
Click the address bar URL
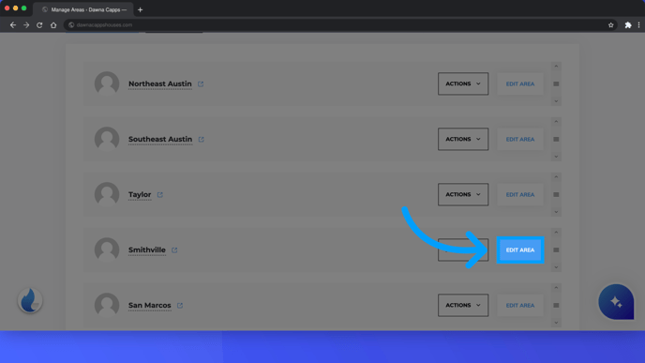[104, 25]
